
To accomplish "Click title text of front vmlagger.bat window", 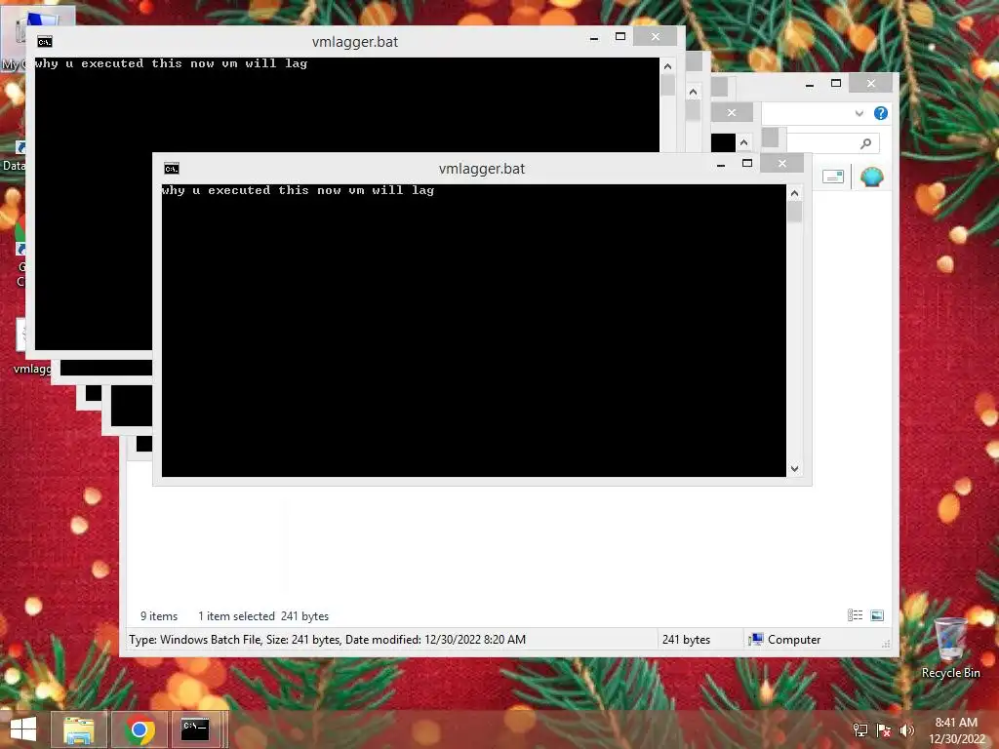I will click(482, 169).
